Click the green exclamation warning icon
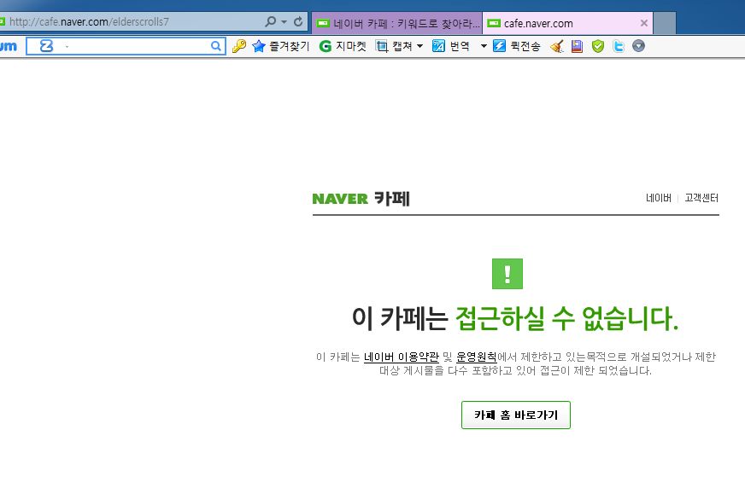 pyautogui.click(x=507, y=274)
